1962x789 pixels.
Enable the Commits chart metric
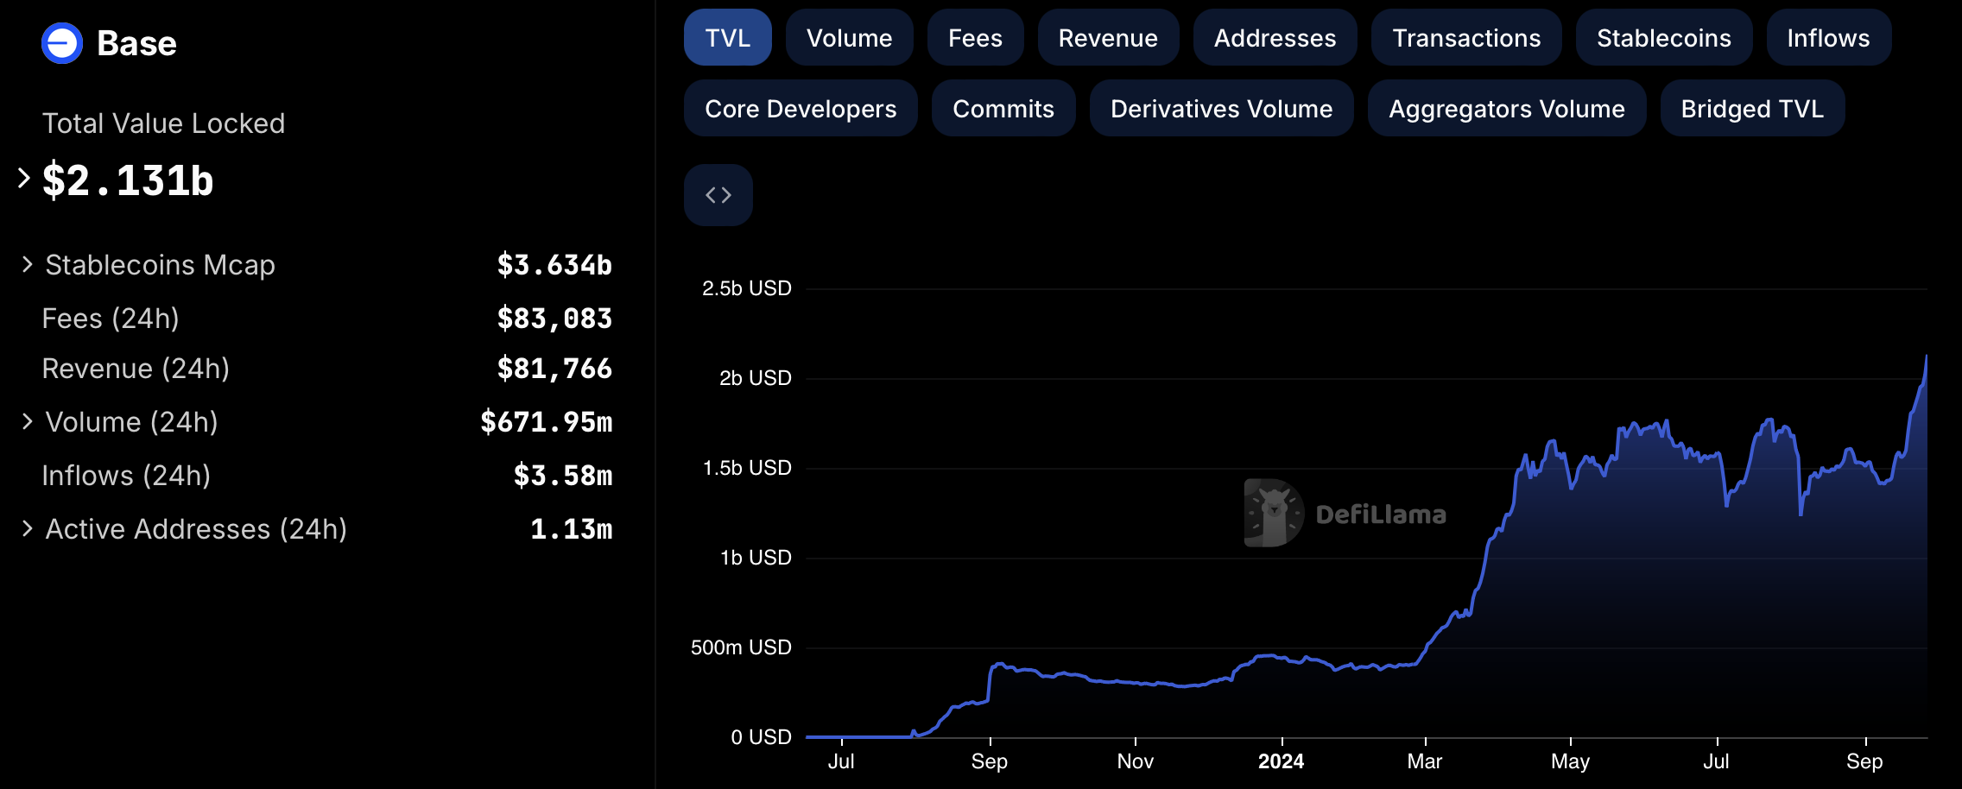[x=1003, y=109]
